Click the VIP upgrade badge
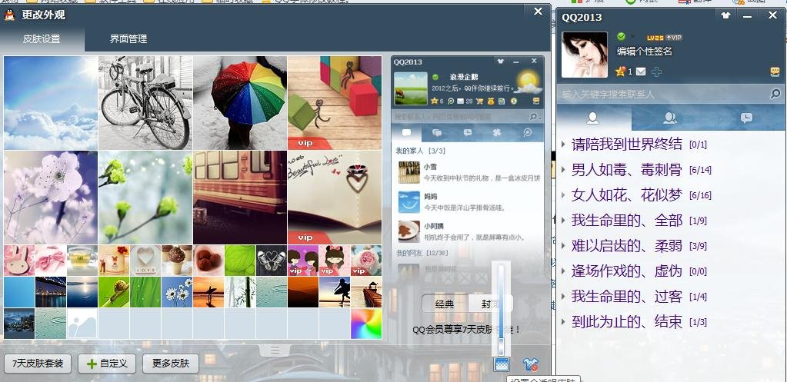 [x=674, y=38]
